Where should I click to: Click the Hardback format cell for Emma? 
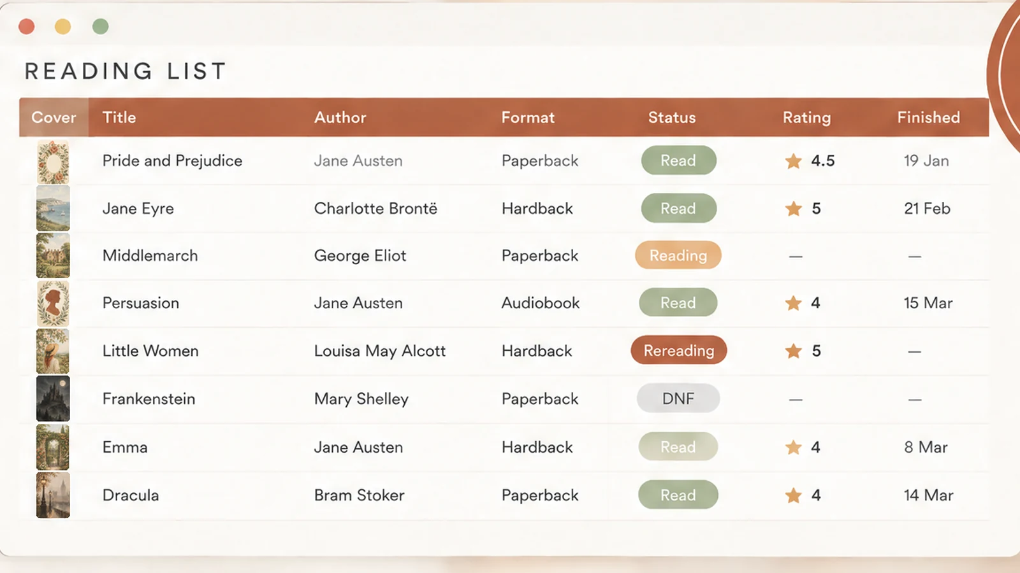(537, 448)
